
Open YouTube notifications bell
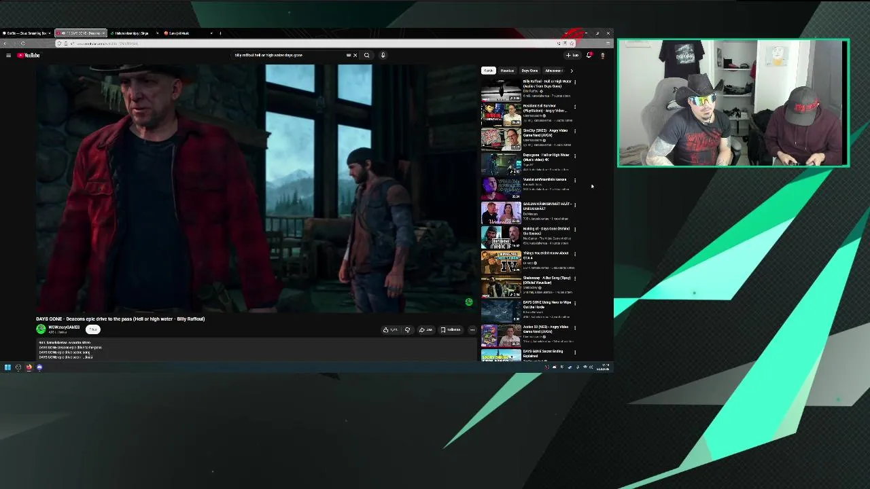coord(589,55)
